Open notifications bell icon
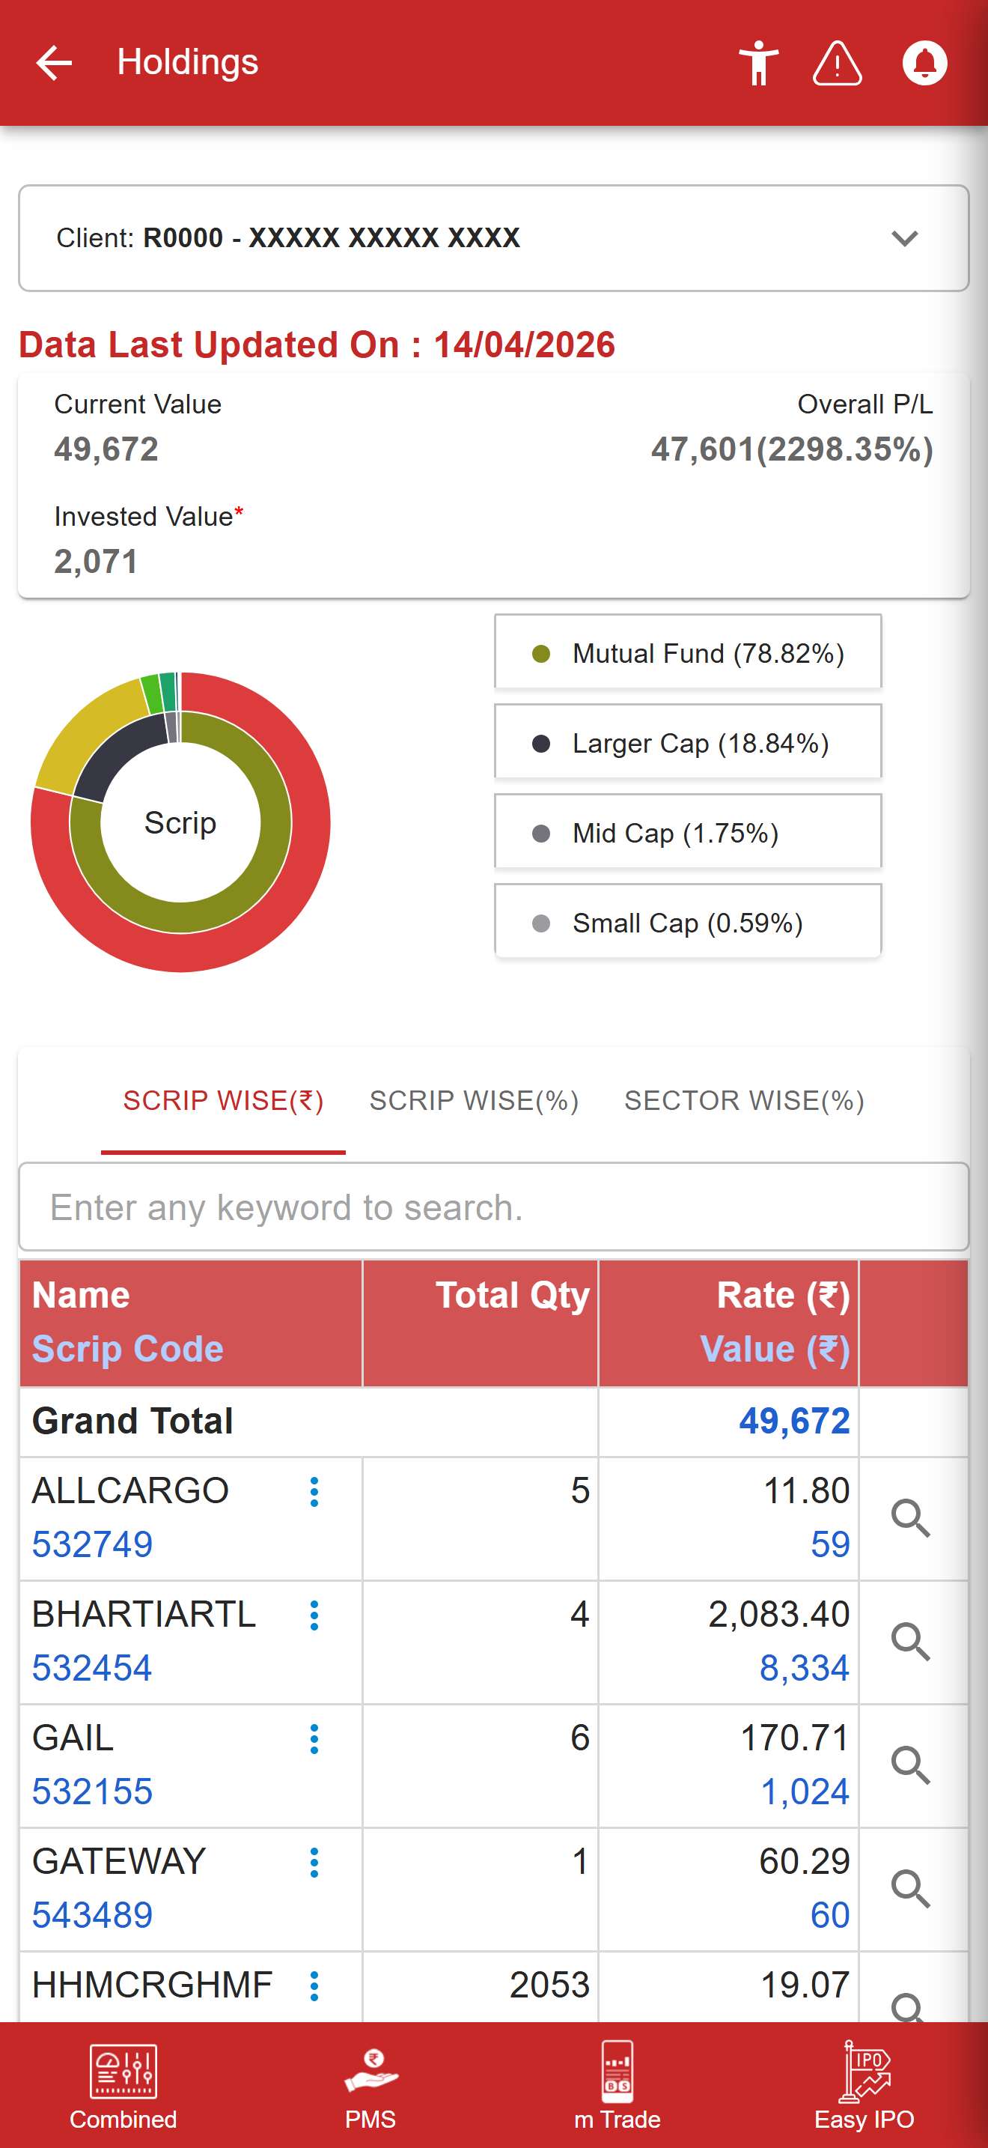The image size is (988, 2148). (924, 64)
